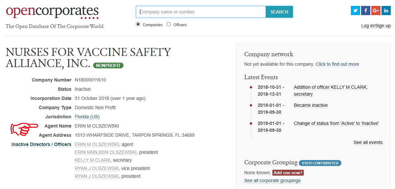Screen dimensions: 395x189
Task: Open 'Change of status from Active to Inactive' event
Action: [x=336, y=123]
